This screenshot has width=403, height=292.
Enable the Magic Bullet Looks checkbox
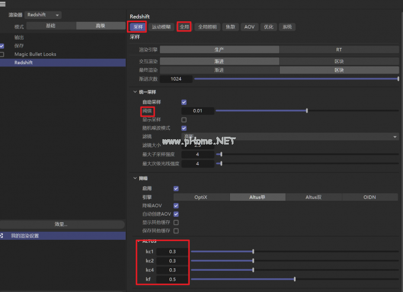coord(2,54)
